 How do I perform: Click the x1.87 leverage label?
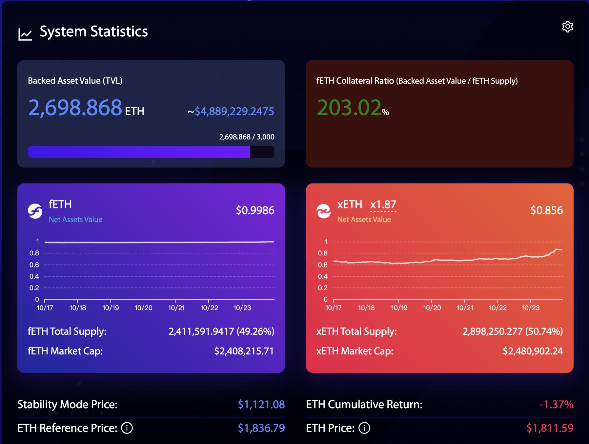[383, 205]
